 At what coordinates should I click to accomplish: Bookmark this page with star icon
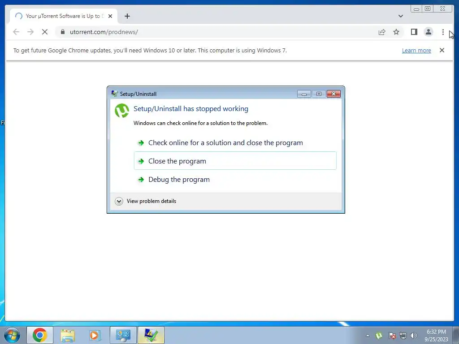click(396, 32)
